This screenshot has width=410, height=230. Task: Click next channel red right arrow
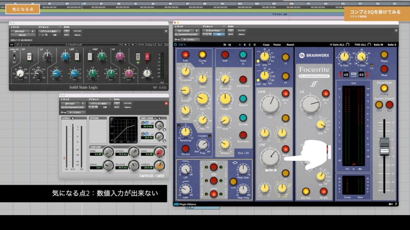367,75
